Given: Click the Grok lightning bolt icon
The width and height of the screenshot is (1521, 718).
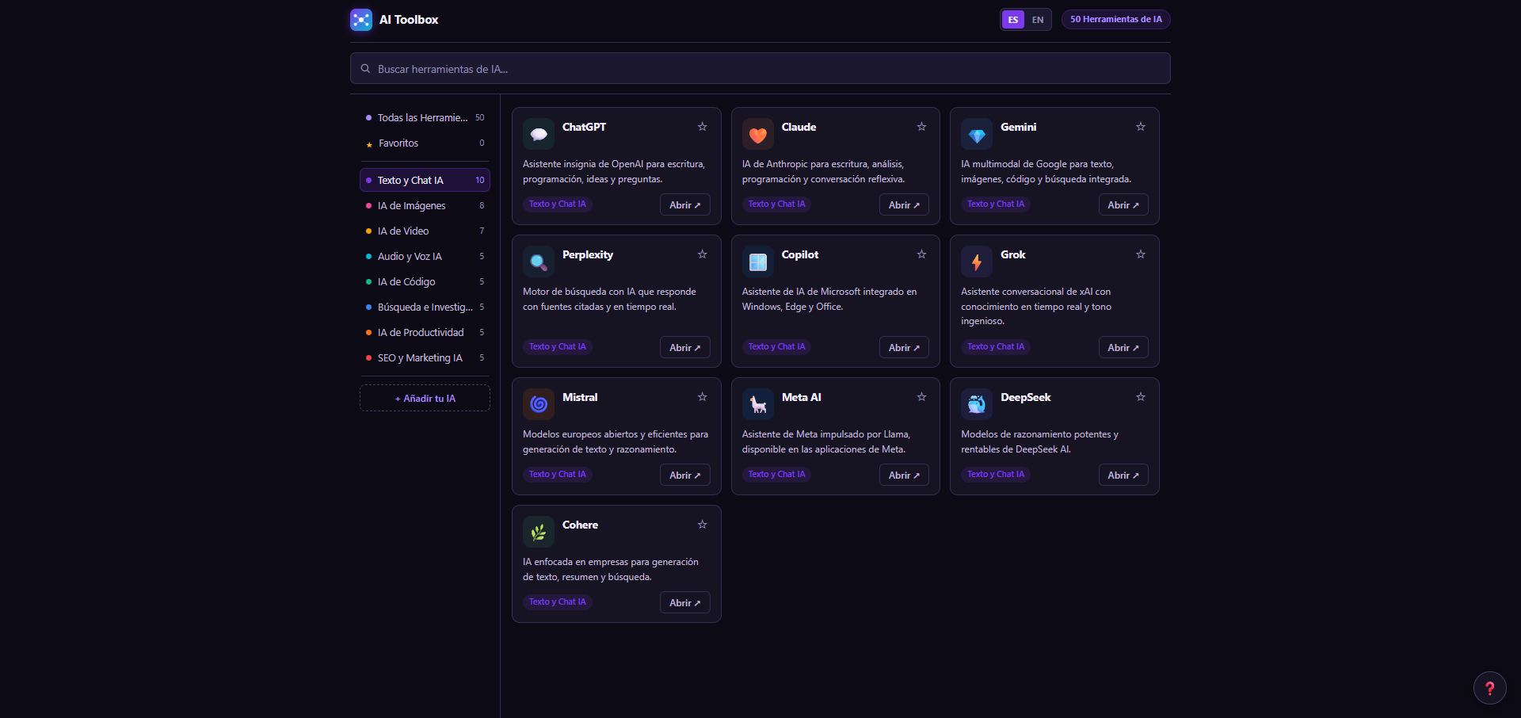Looking at the screenshot, I should click(x=977, y=262).
